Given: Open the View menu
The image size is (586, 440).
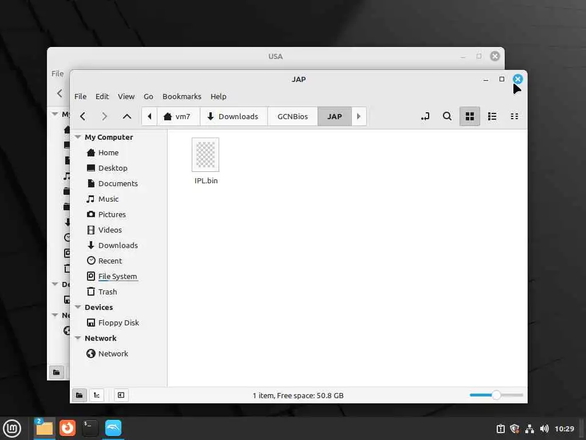Looking at the screenshot, I should [126, 96].
